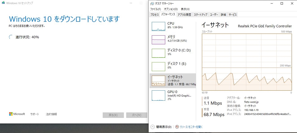The width and height of the screenshot is (297, 133).
Task: Click the DNS name flets-west.jp
Action: coord(251,102)
